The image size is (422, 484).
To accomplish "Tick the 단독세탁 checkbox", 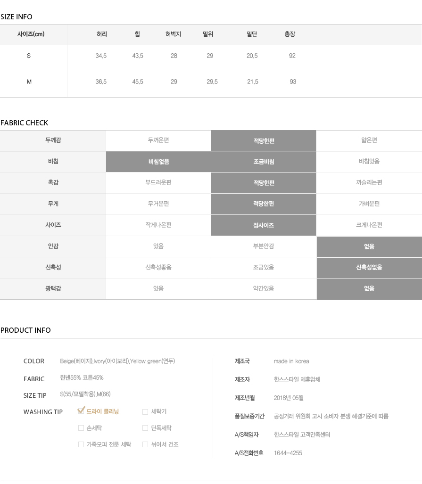I will (x=145, y=428).
